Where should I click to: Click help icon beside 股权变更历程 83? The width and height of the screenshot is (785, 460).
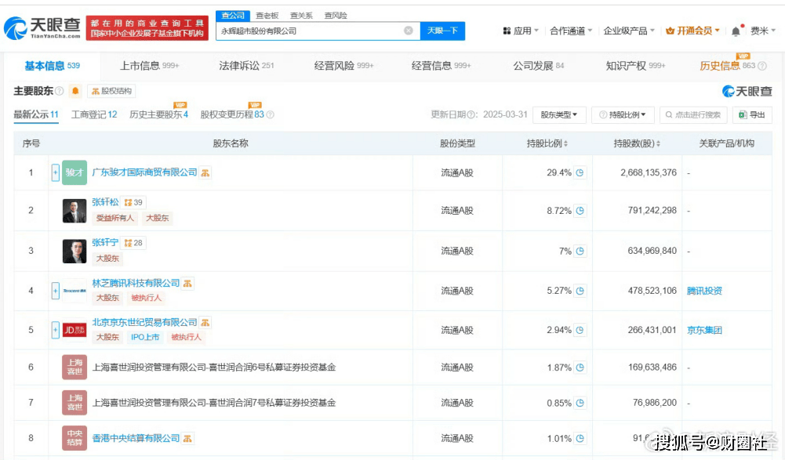pos(271,114)
